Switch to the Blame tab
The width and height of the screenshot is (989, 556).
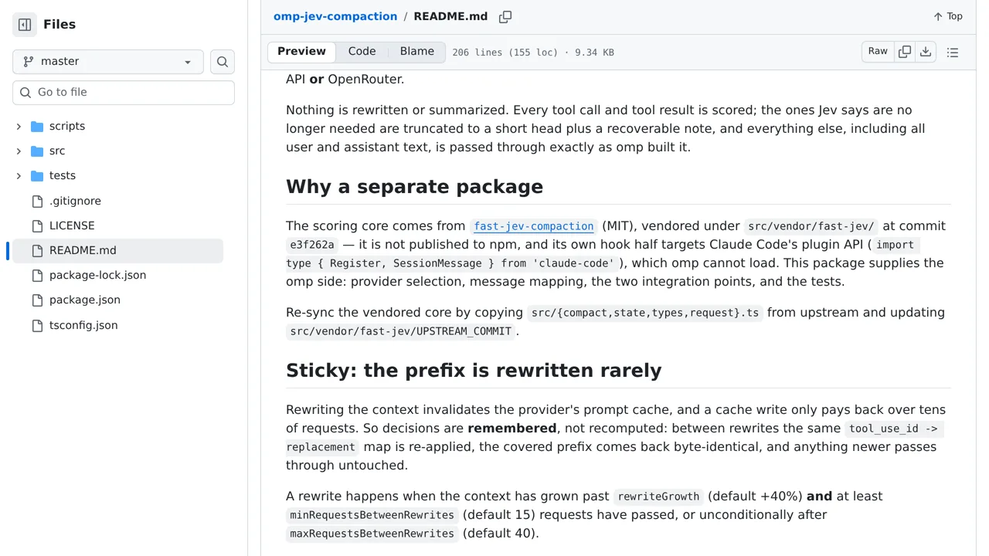417,52
